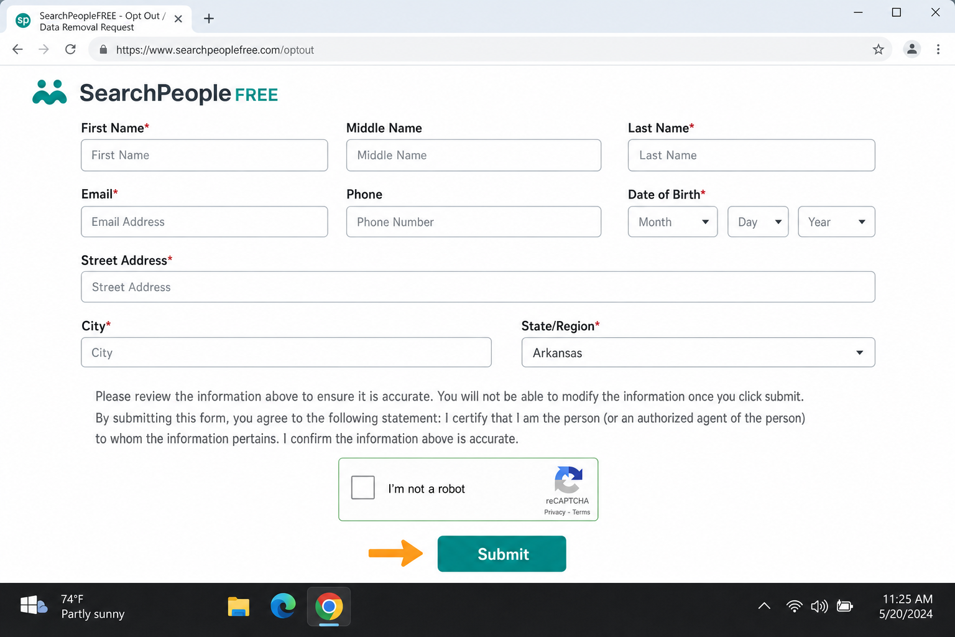Viewport: 955px width, 637px height.
Task: Open a new tab with the plus icon
Action: pyautogui.click(x=209, y=19)
